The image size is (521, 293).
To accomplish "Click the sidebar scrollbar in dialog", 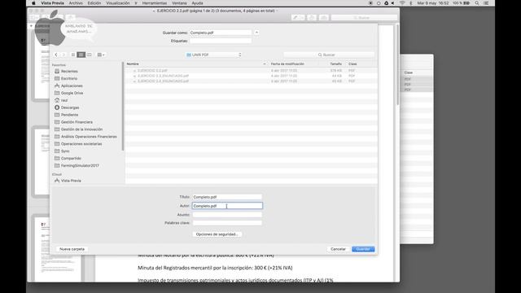I will pyautogui.click(x=123, y=107).
